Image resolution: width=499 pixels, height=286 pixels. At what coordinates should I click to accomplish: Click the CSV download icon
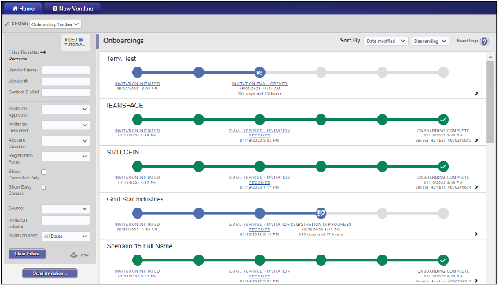point(74,255)
